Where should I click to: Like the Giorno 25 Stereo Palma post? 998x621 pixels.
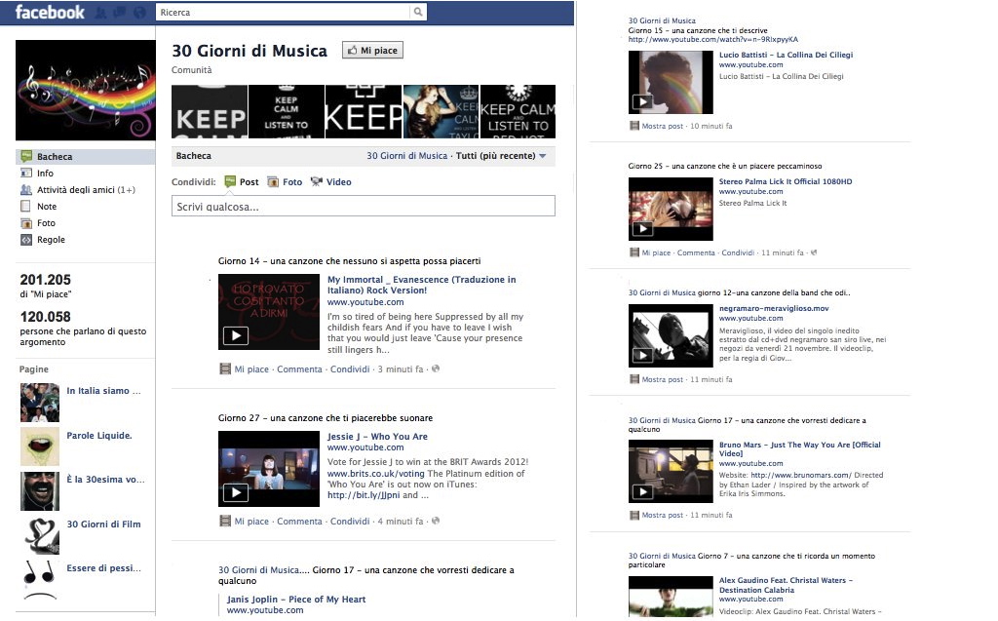[x=656, y=252]
